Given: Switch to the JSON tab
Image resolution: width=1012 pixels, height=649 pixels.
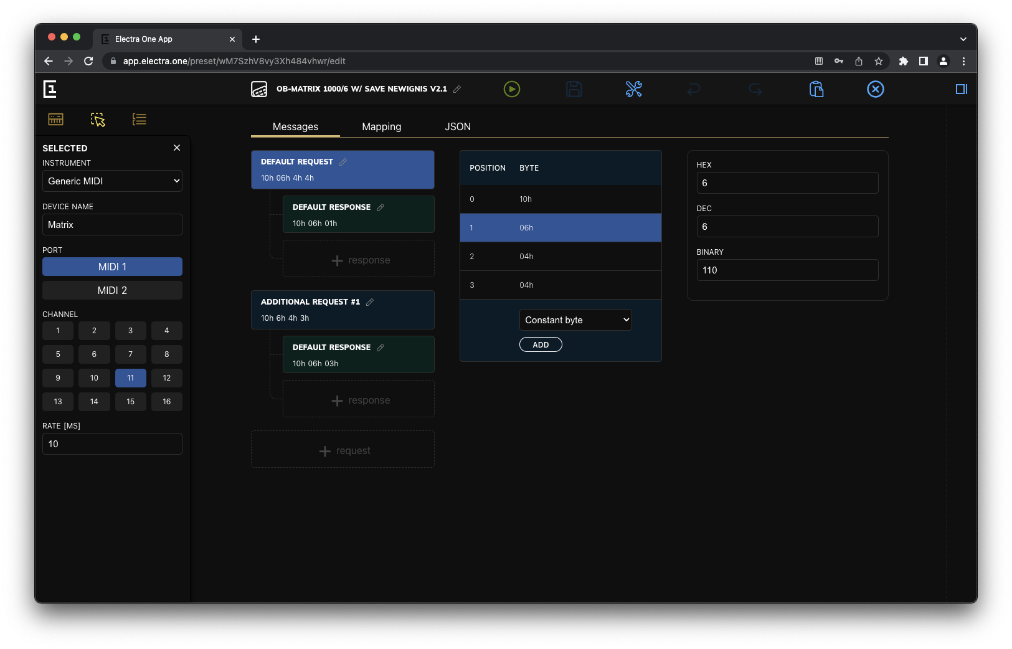Looking at the screenshot, I should click(458, 126).
